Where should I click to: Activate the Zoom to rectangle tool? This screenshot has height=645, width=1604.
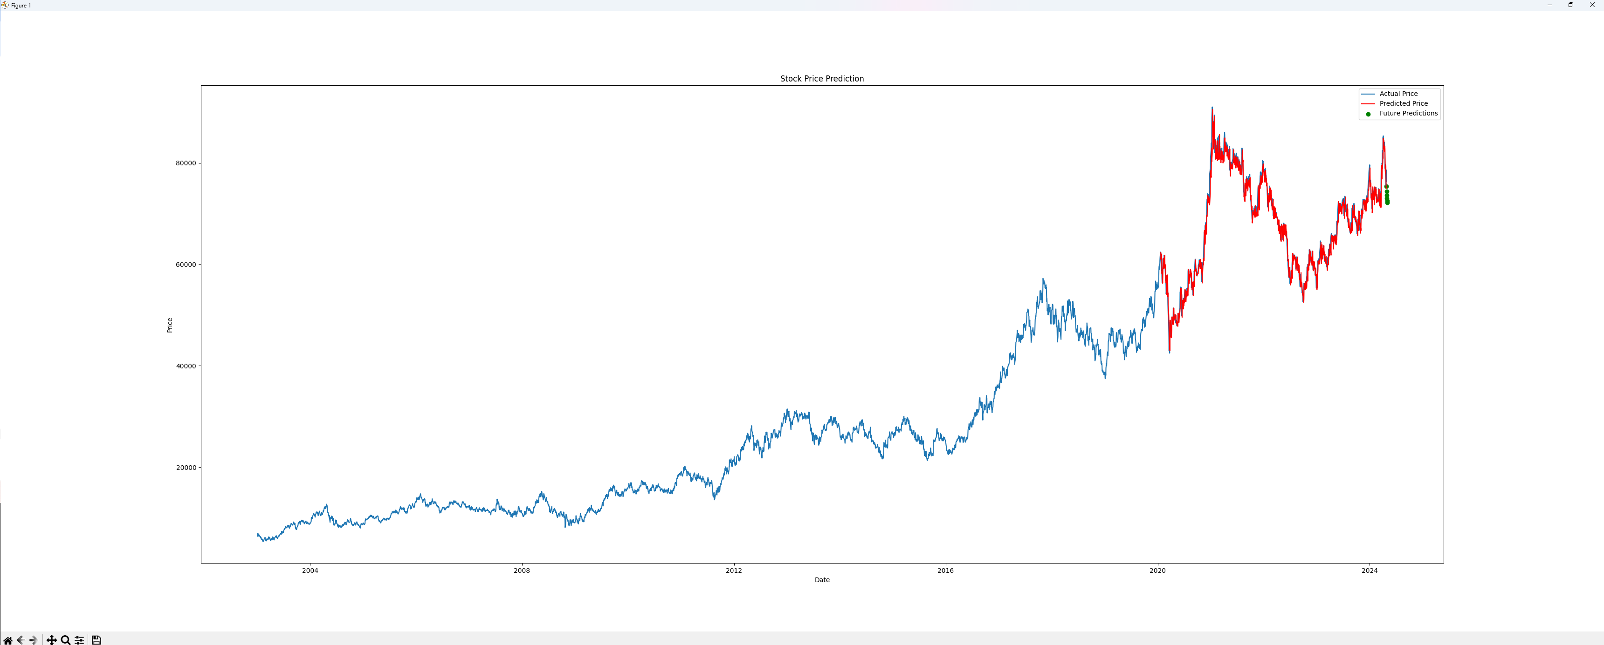point(65,640)
